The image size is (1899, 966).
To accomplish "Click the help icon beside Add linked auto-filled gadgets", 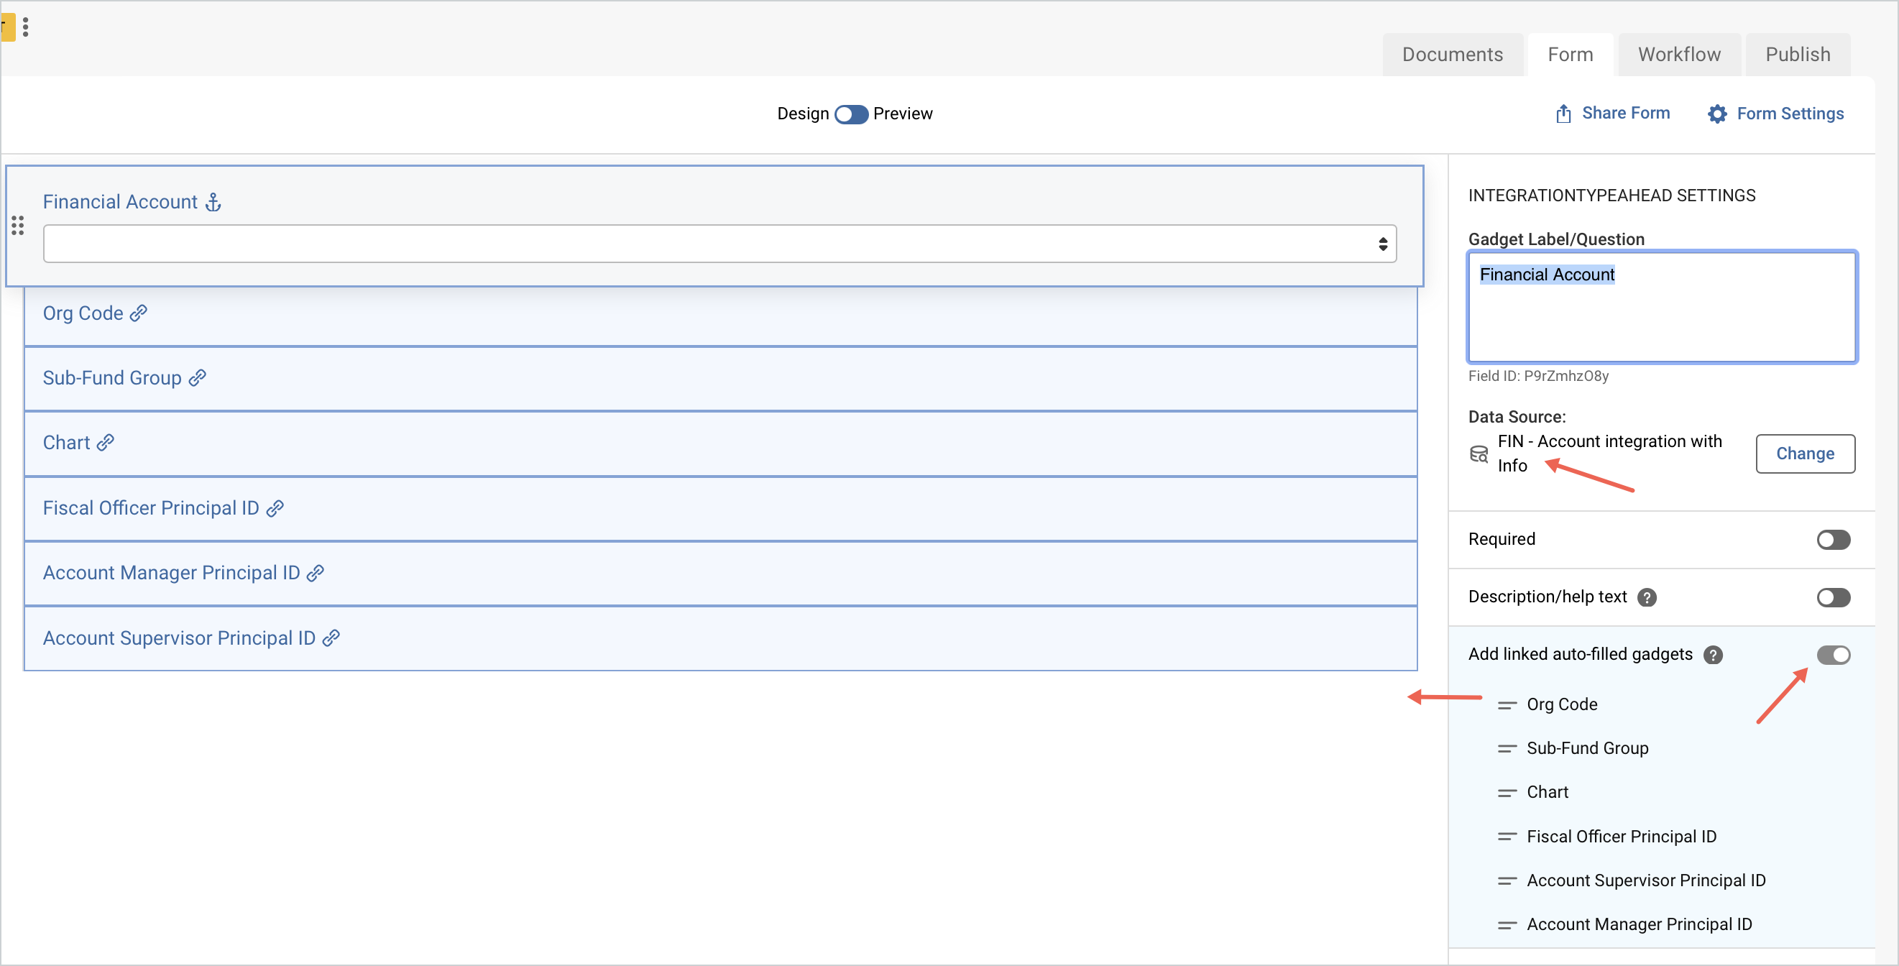I will pyautogui.click(x=1714, y=654).
